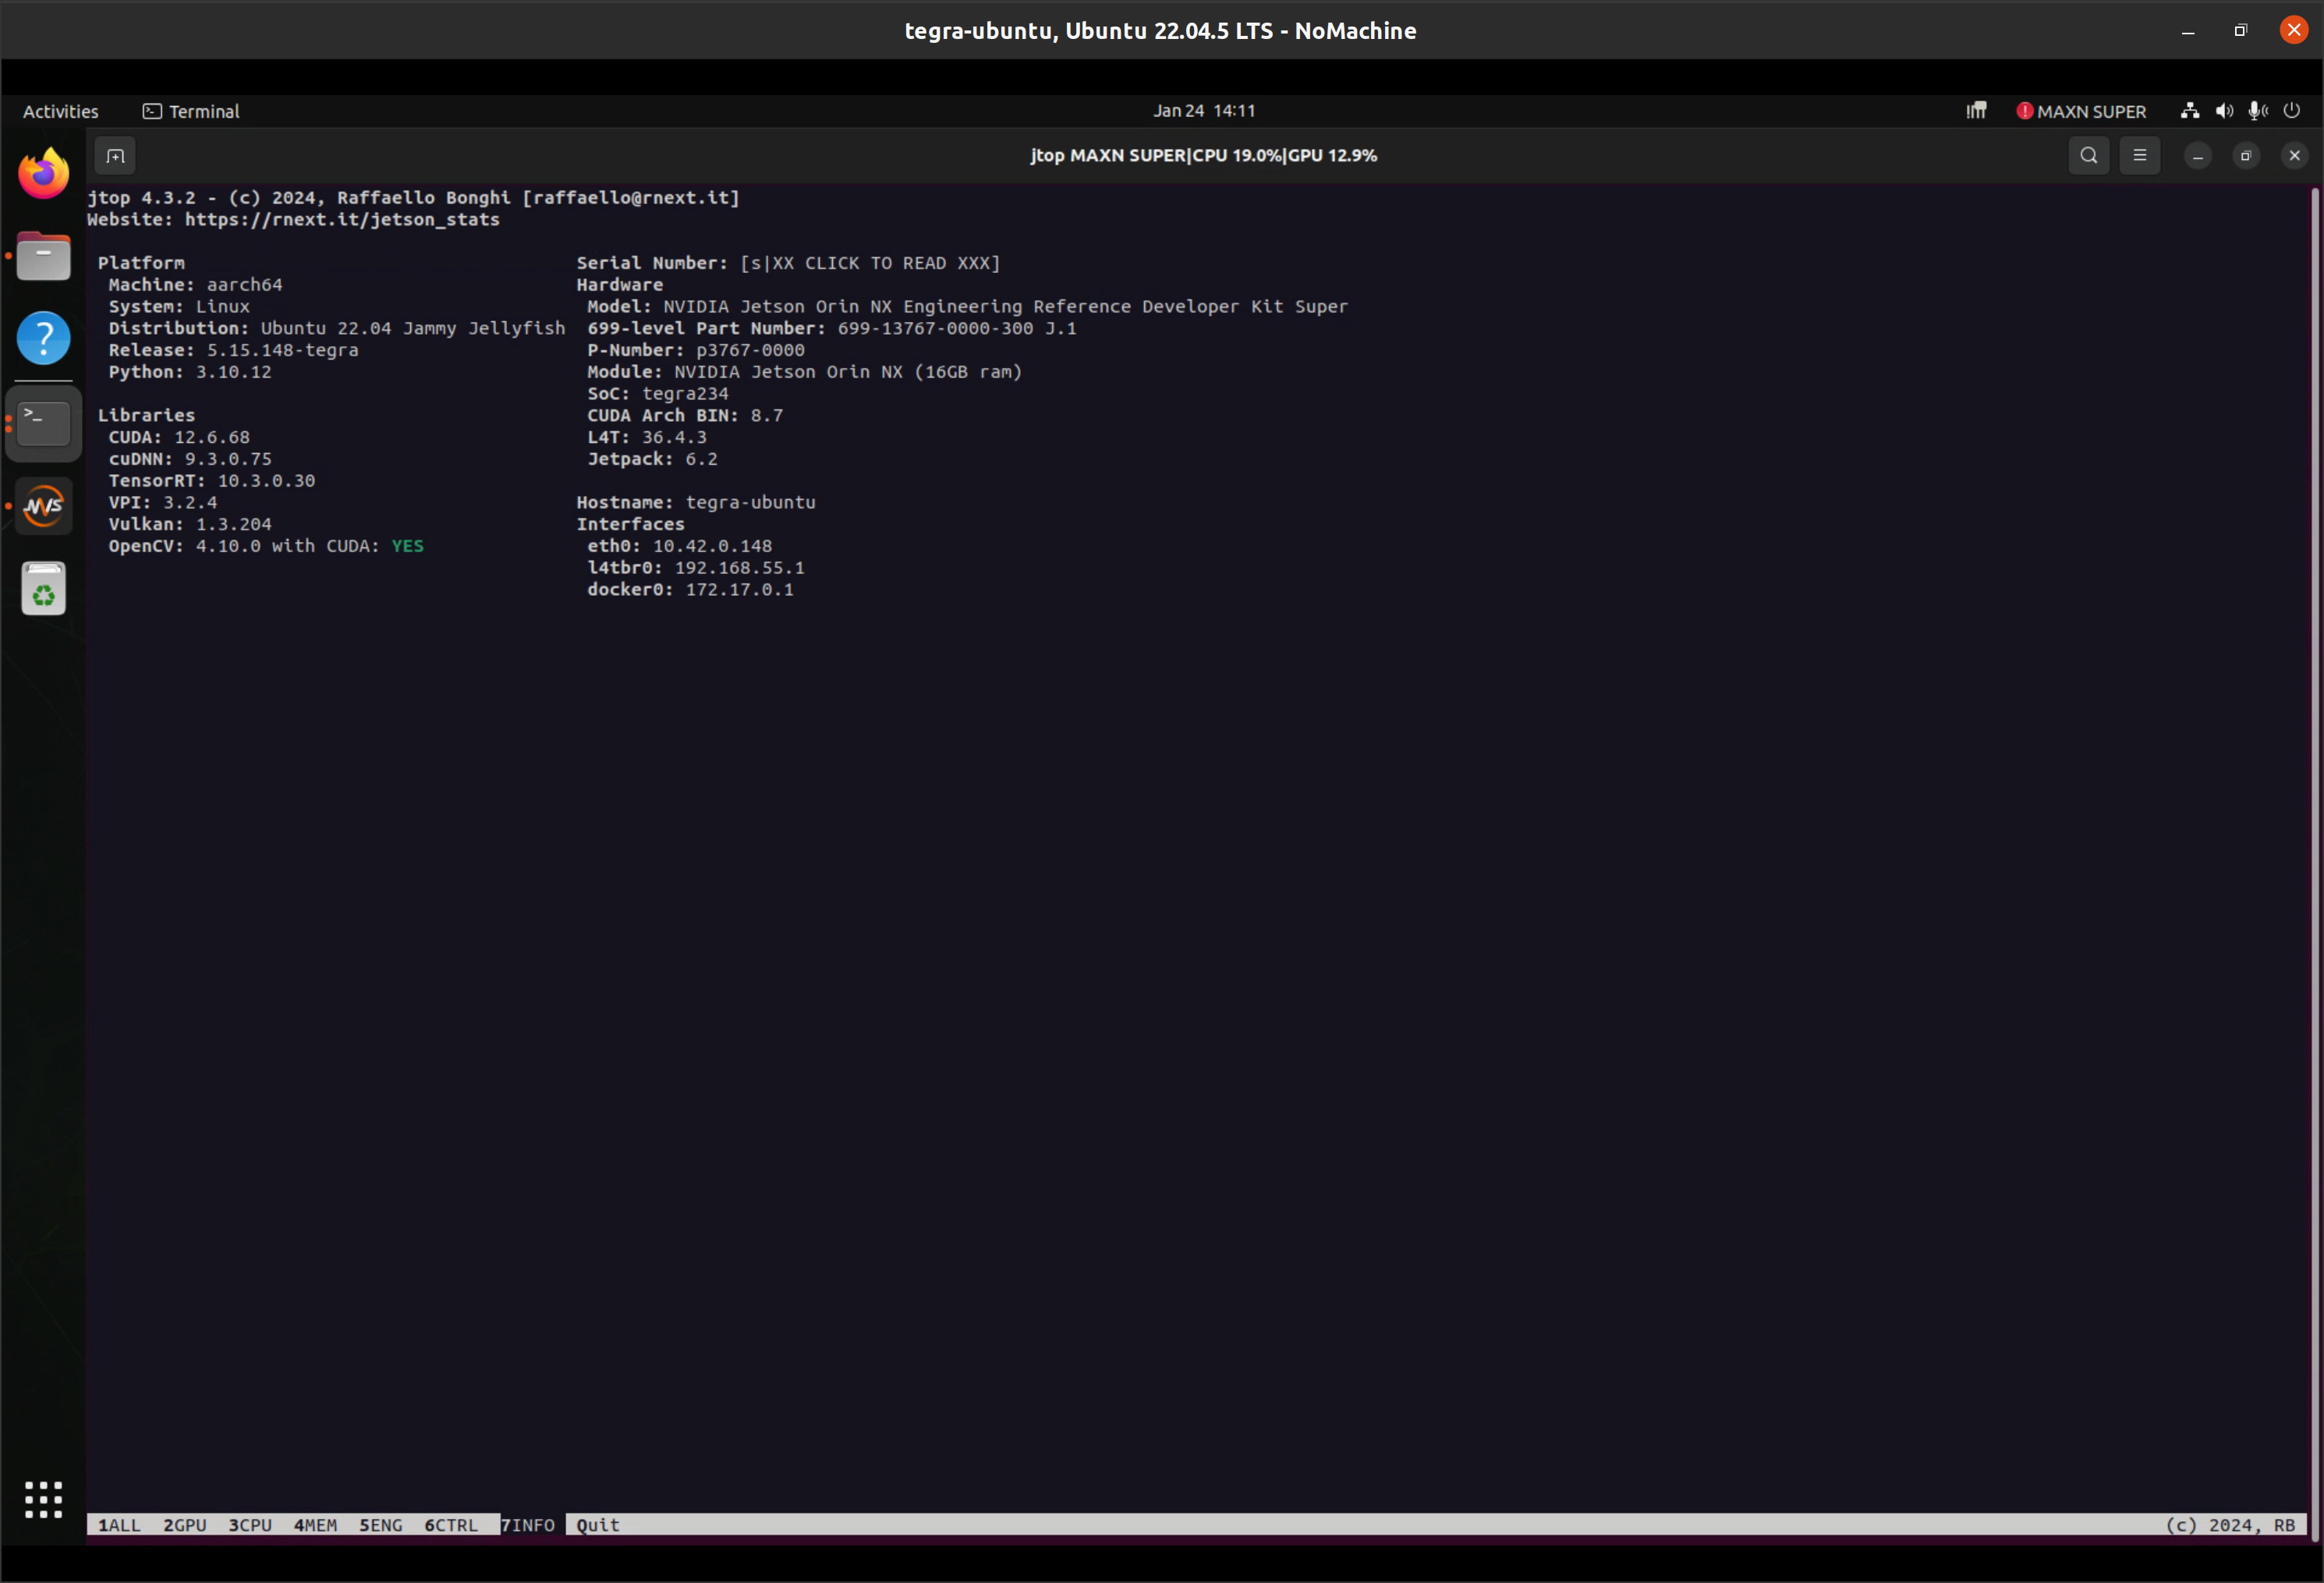This screenshot has height=1583, width=2324.
Task: Open NVIDIA Nsight Systems dock icon
Action: pos(43,506)
